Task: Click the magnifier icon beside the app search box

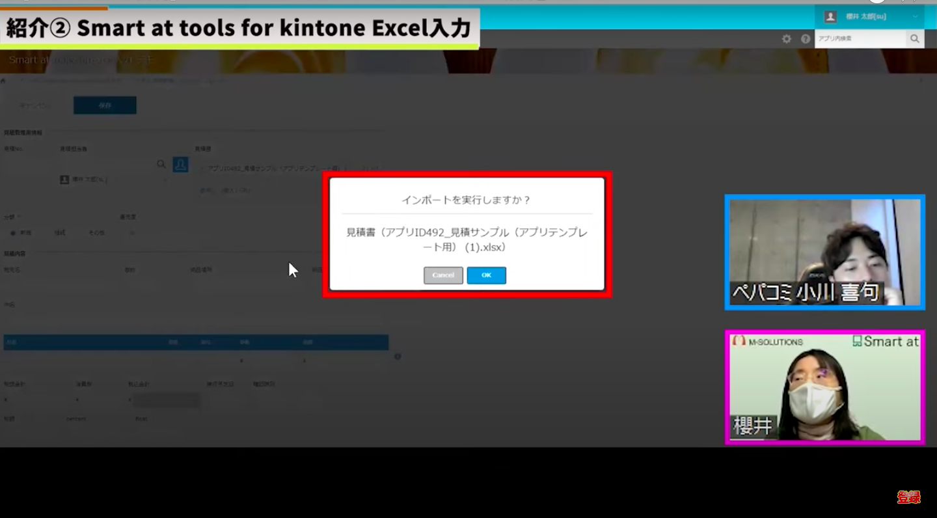Action: pos(914,38)
